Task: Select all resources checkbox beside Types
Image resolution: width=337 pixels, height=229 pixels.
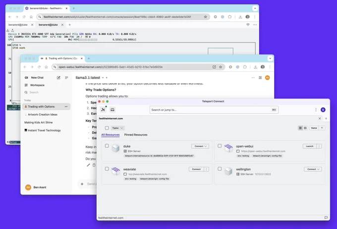Action: coord(107,128)
